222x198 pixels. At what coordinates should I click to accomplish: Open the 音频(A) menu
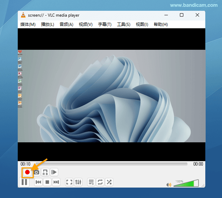(66, 24)
